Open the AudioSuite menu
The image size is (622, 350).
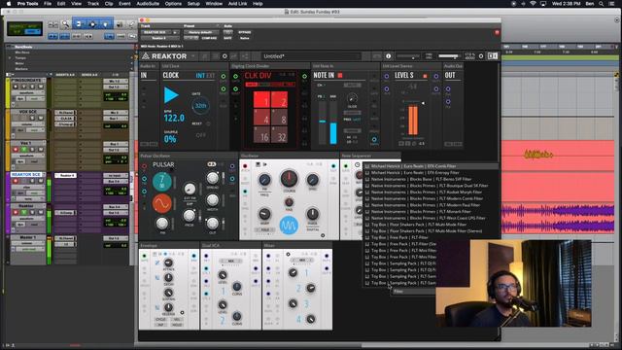click(x=148, y=4)
